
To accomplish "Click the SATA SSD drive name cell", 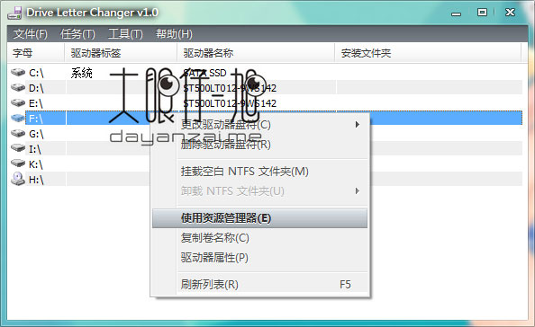I will point(204,73).
